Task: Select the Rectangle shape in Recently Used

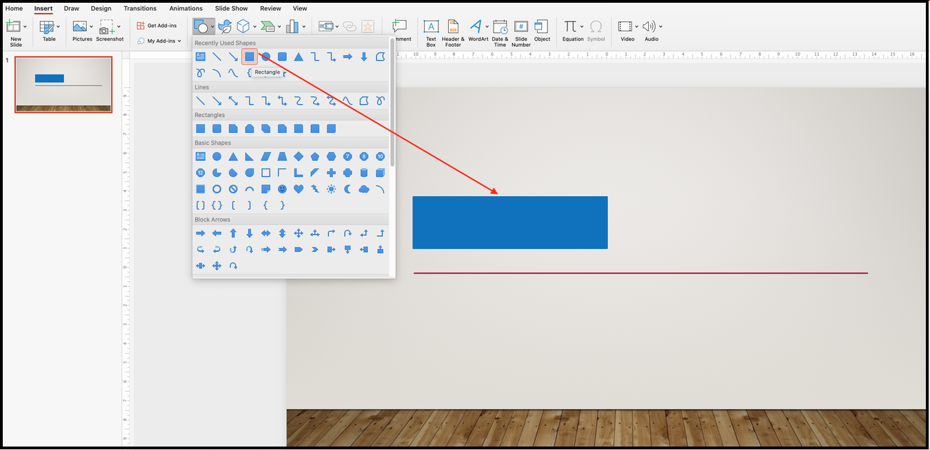Action: pos(250,57)
